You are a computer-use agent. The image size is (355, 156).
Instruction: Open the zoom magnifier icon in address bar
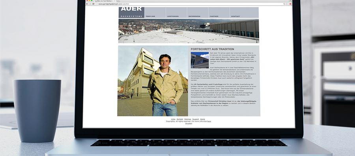[284, 4]
